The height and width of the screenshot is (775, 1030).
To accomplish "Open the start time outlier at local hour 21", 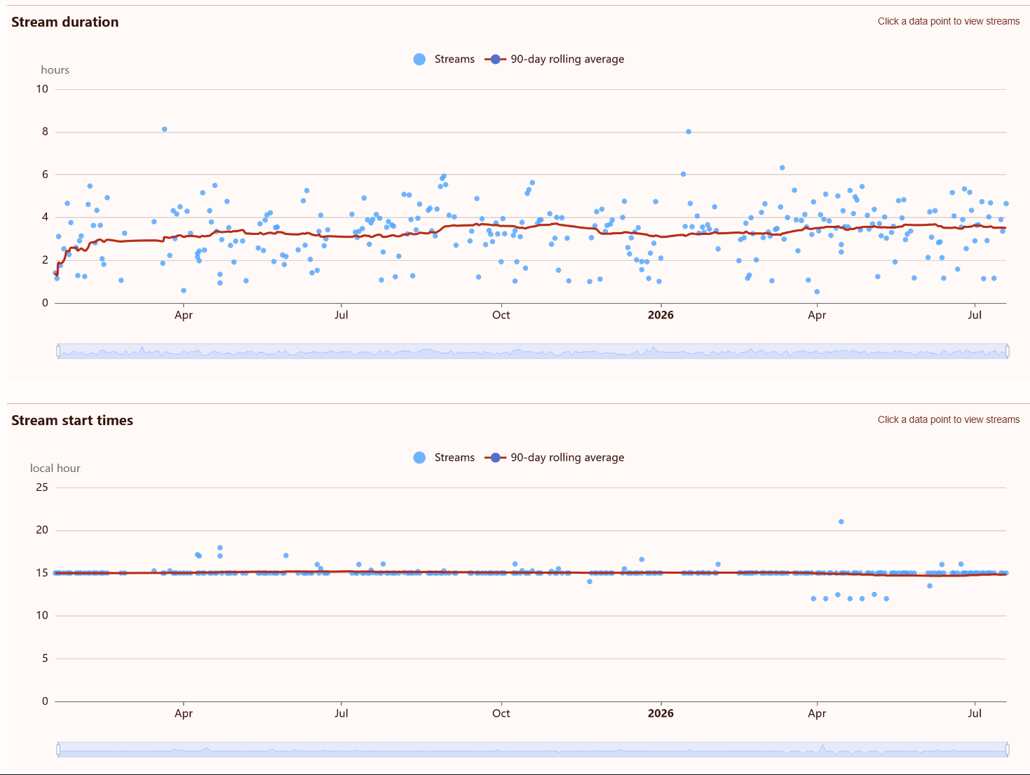I will pyautogui.click(x=841, y=522).
